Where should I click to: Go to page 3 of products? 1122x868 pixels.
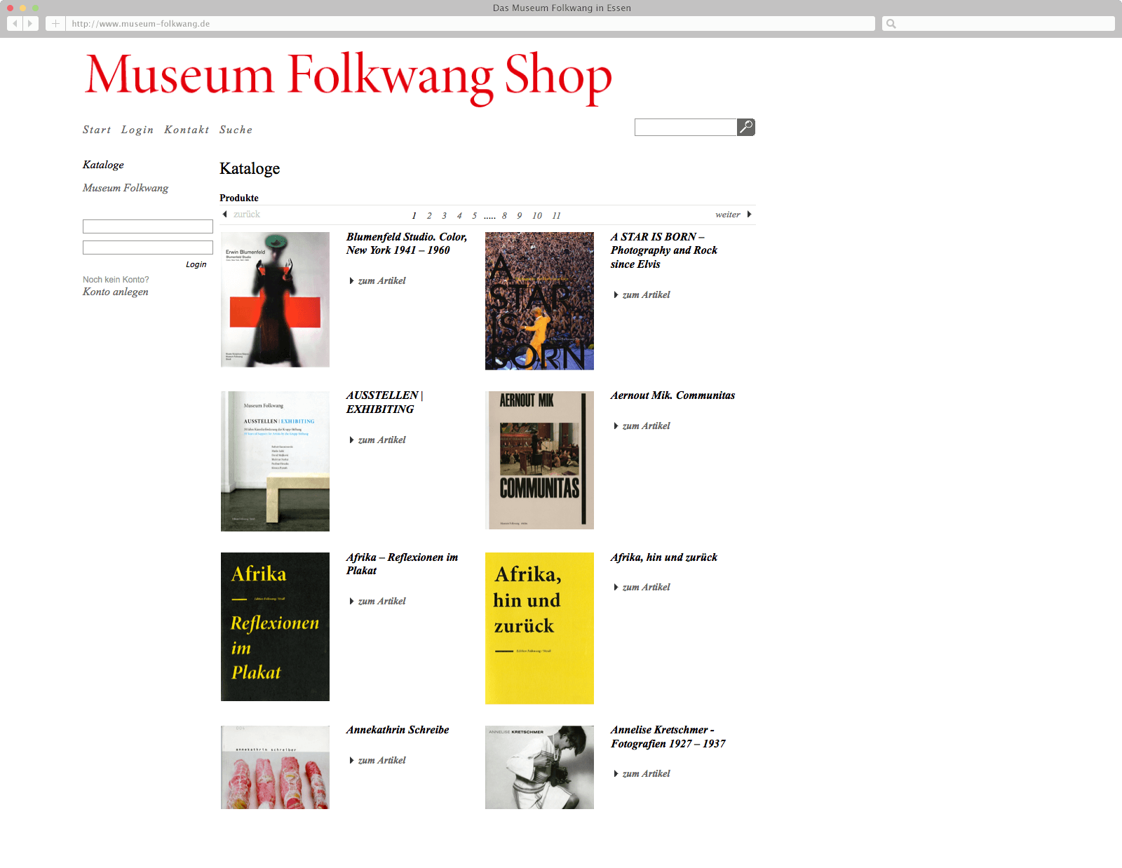(444, 215)
